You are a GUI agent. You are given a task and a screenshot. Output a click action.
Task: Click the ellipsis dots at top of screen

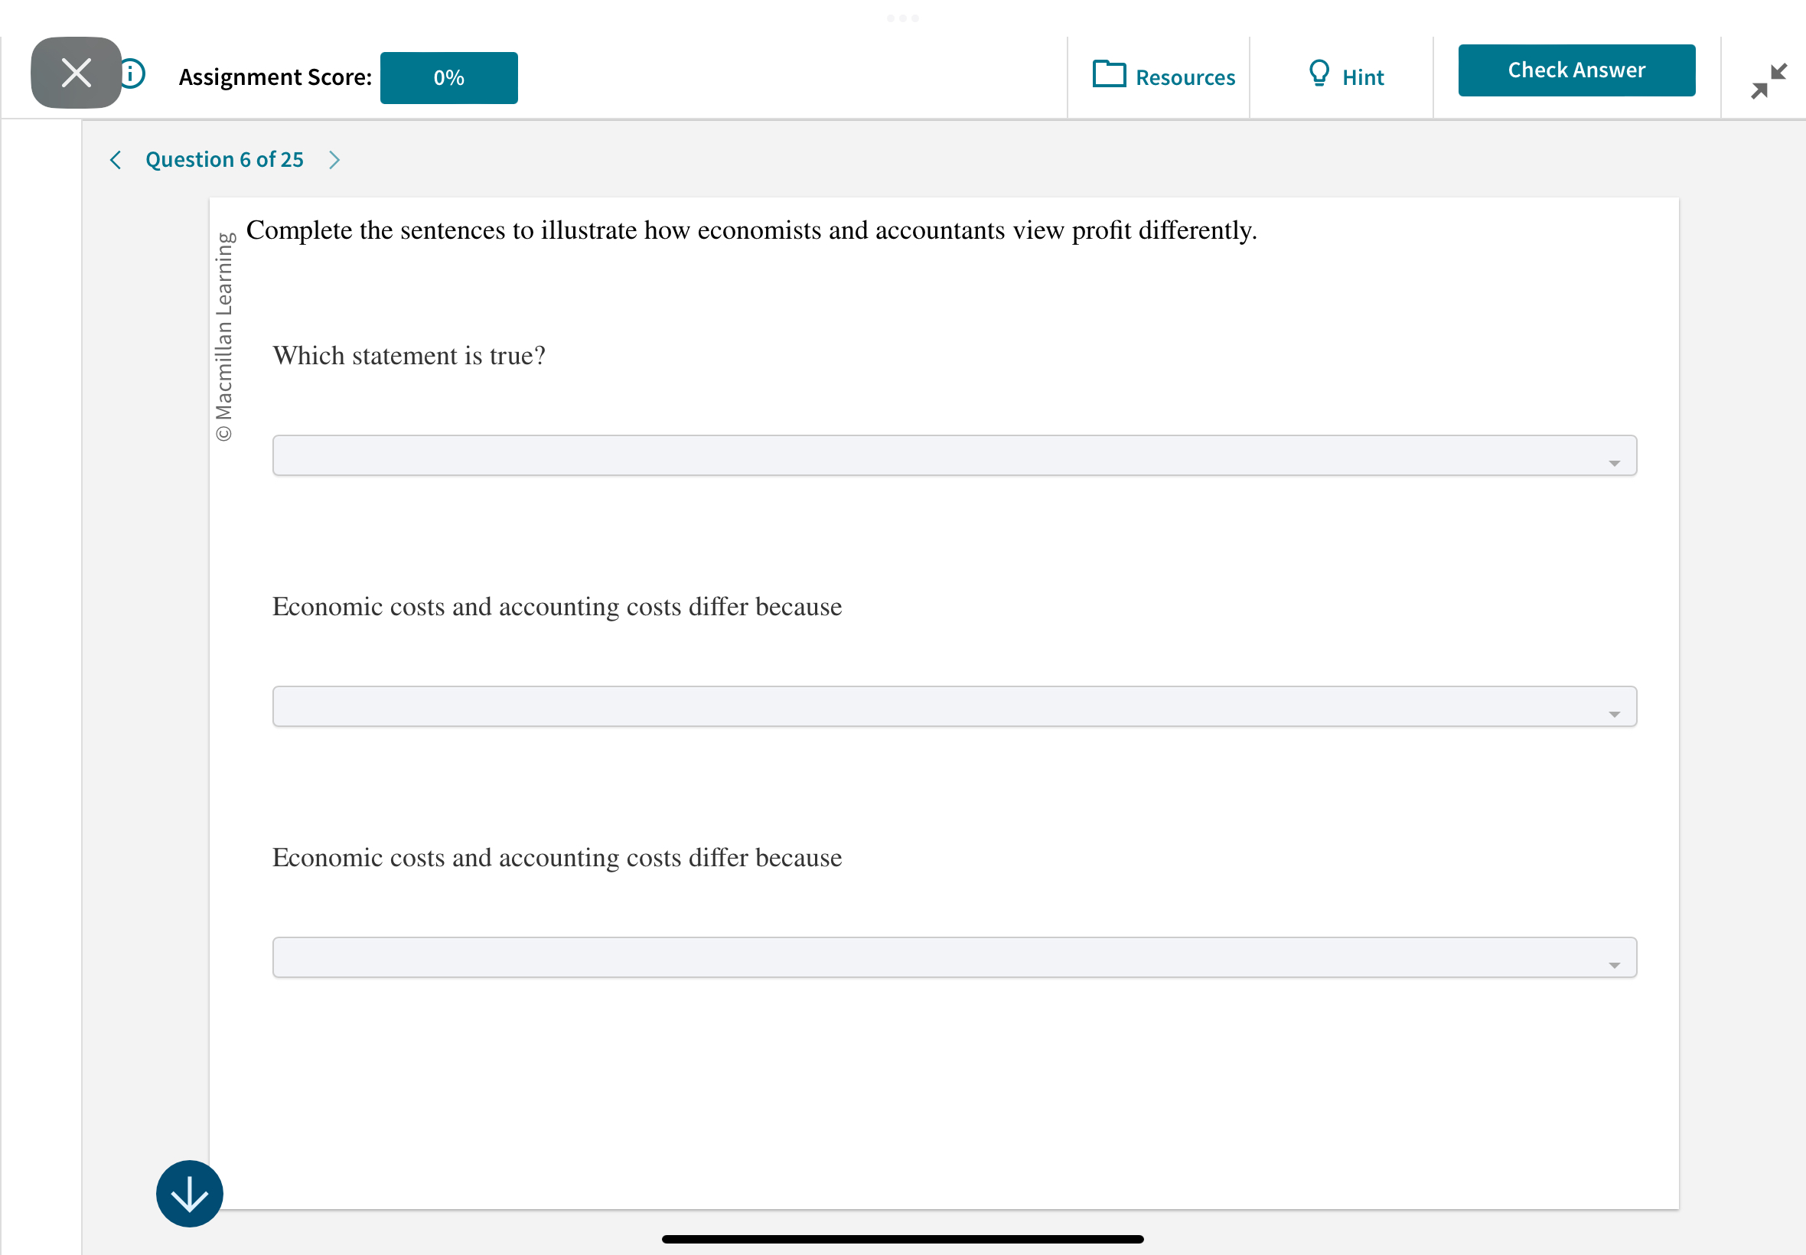[902, 18]
